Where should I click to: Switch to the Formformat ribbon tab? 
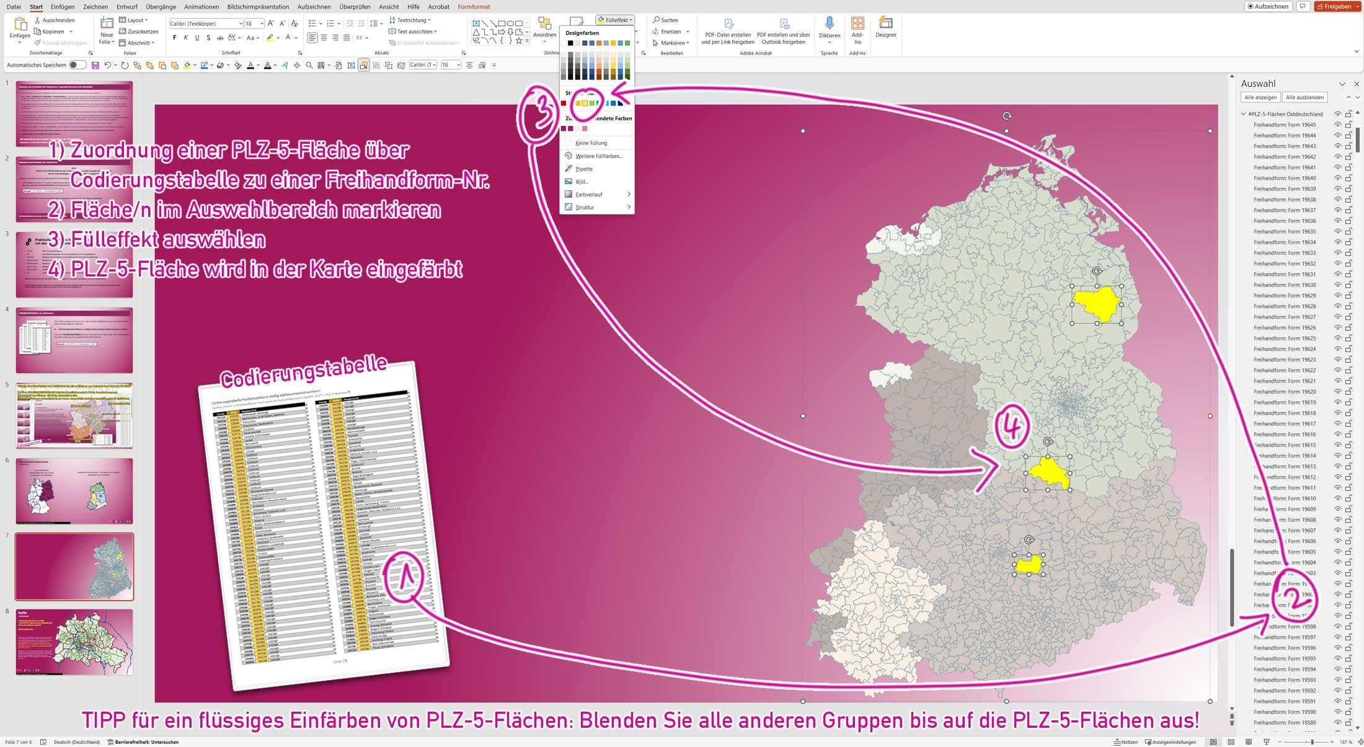(x=473, y=7)
